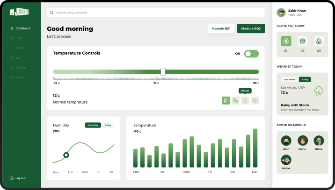Click the soil fertilizer control icon
This screenshot has width=335, height=190.
[x=235, y=100]
